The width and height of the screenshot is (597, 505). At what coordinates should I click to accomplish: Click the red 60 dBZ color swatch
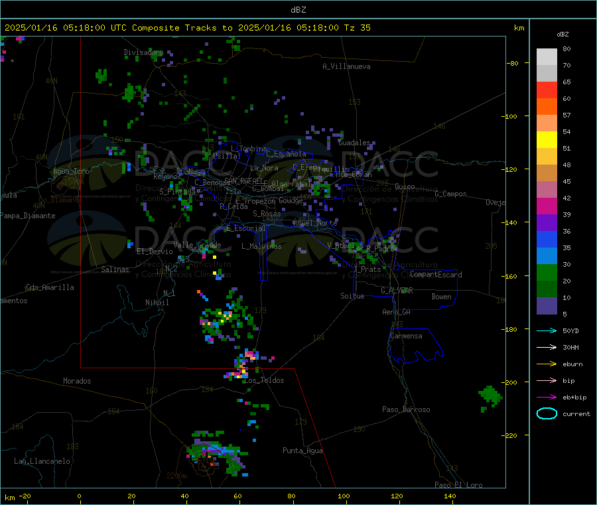pyautogui.click(x=547, y=90)
